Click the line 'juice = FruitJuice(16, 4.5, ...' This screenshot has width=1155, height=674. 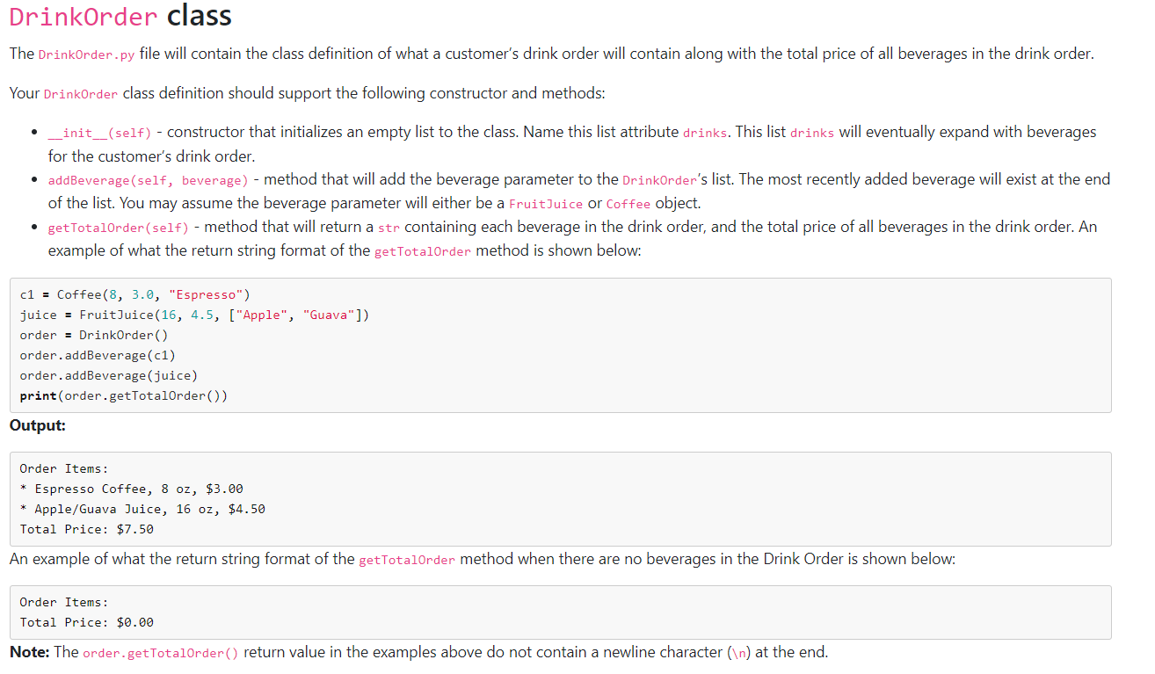[194, 315]
